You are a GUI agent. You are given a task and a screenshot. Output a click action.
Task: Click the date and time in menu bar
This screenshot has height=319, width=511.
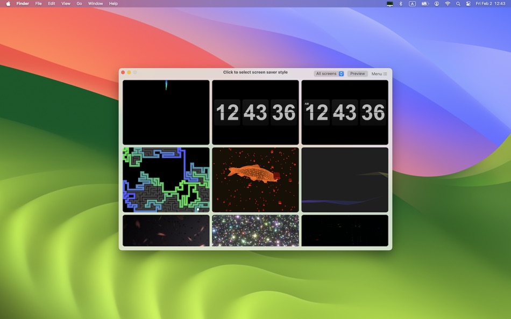[491, 4]
